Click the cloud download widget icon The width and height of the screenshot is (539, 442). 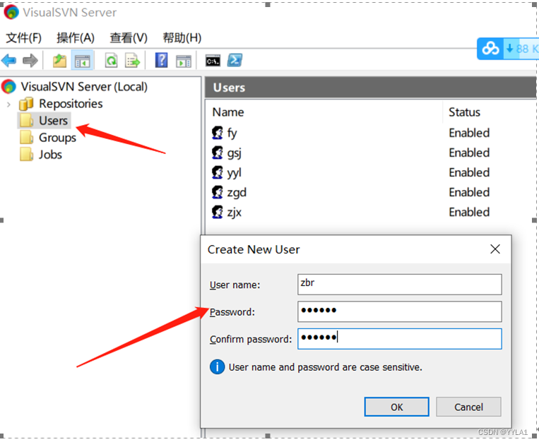490,49
